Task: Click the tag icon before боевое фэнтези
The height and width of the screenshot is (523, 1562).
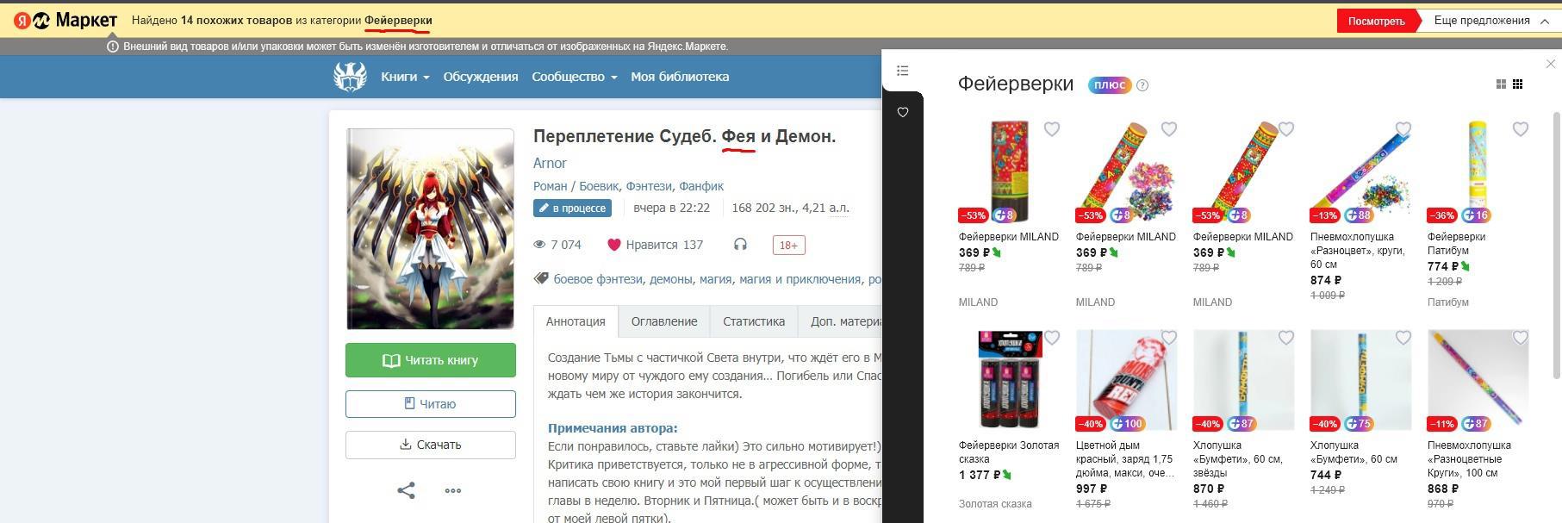Action: point(541,278)
